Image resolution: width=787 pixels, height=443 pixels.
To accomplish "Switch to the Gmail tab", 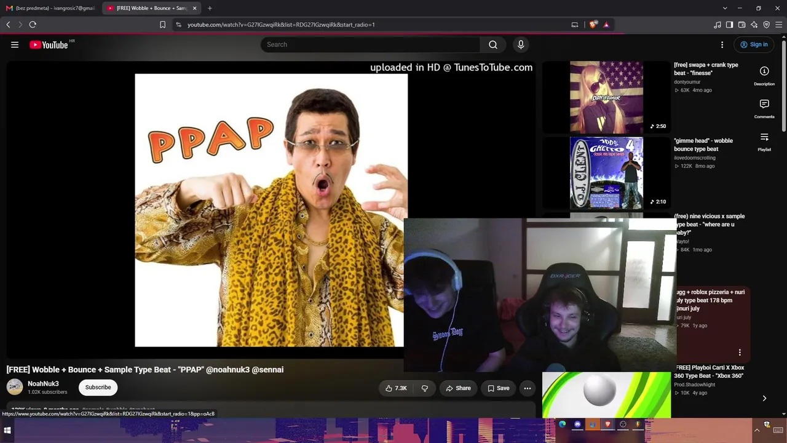I will [x=51, y=8].
